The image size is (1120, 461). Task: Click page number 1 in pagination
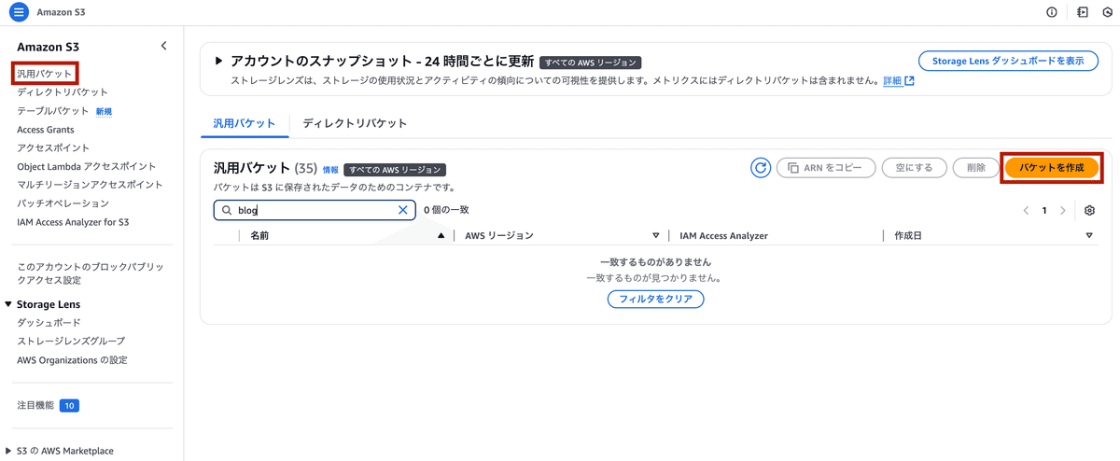coord(1044,210)
